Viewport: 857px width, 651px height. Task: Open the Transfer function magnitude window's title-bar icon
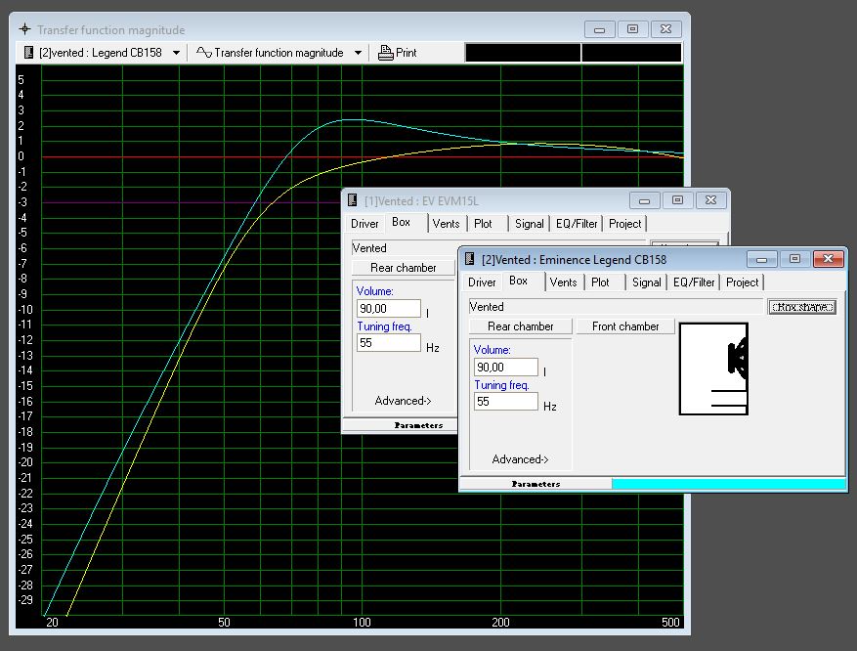point(24,29)
